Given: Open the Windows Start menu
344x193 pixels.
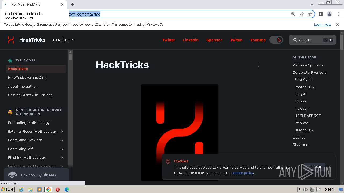Looking at the screenshot, I should pos(7,189).
